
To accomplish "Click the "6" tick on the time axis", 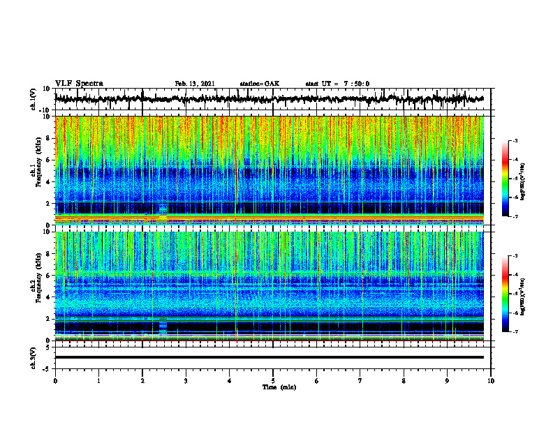I will click(317, 381).
